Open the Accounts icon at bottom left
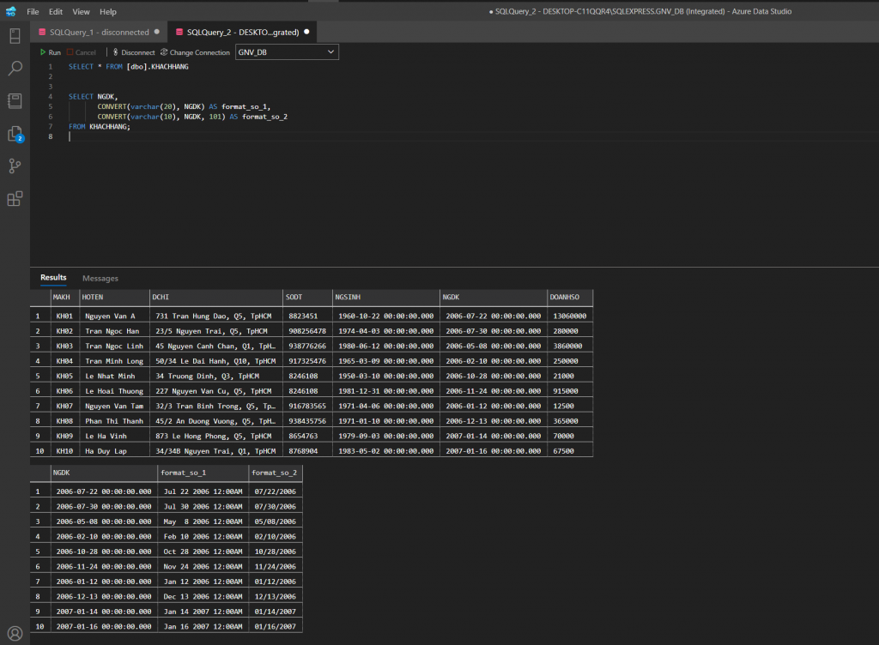 15,635
